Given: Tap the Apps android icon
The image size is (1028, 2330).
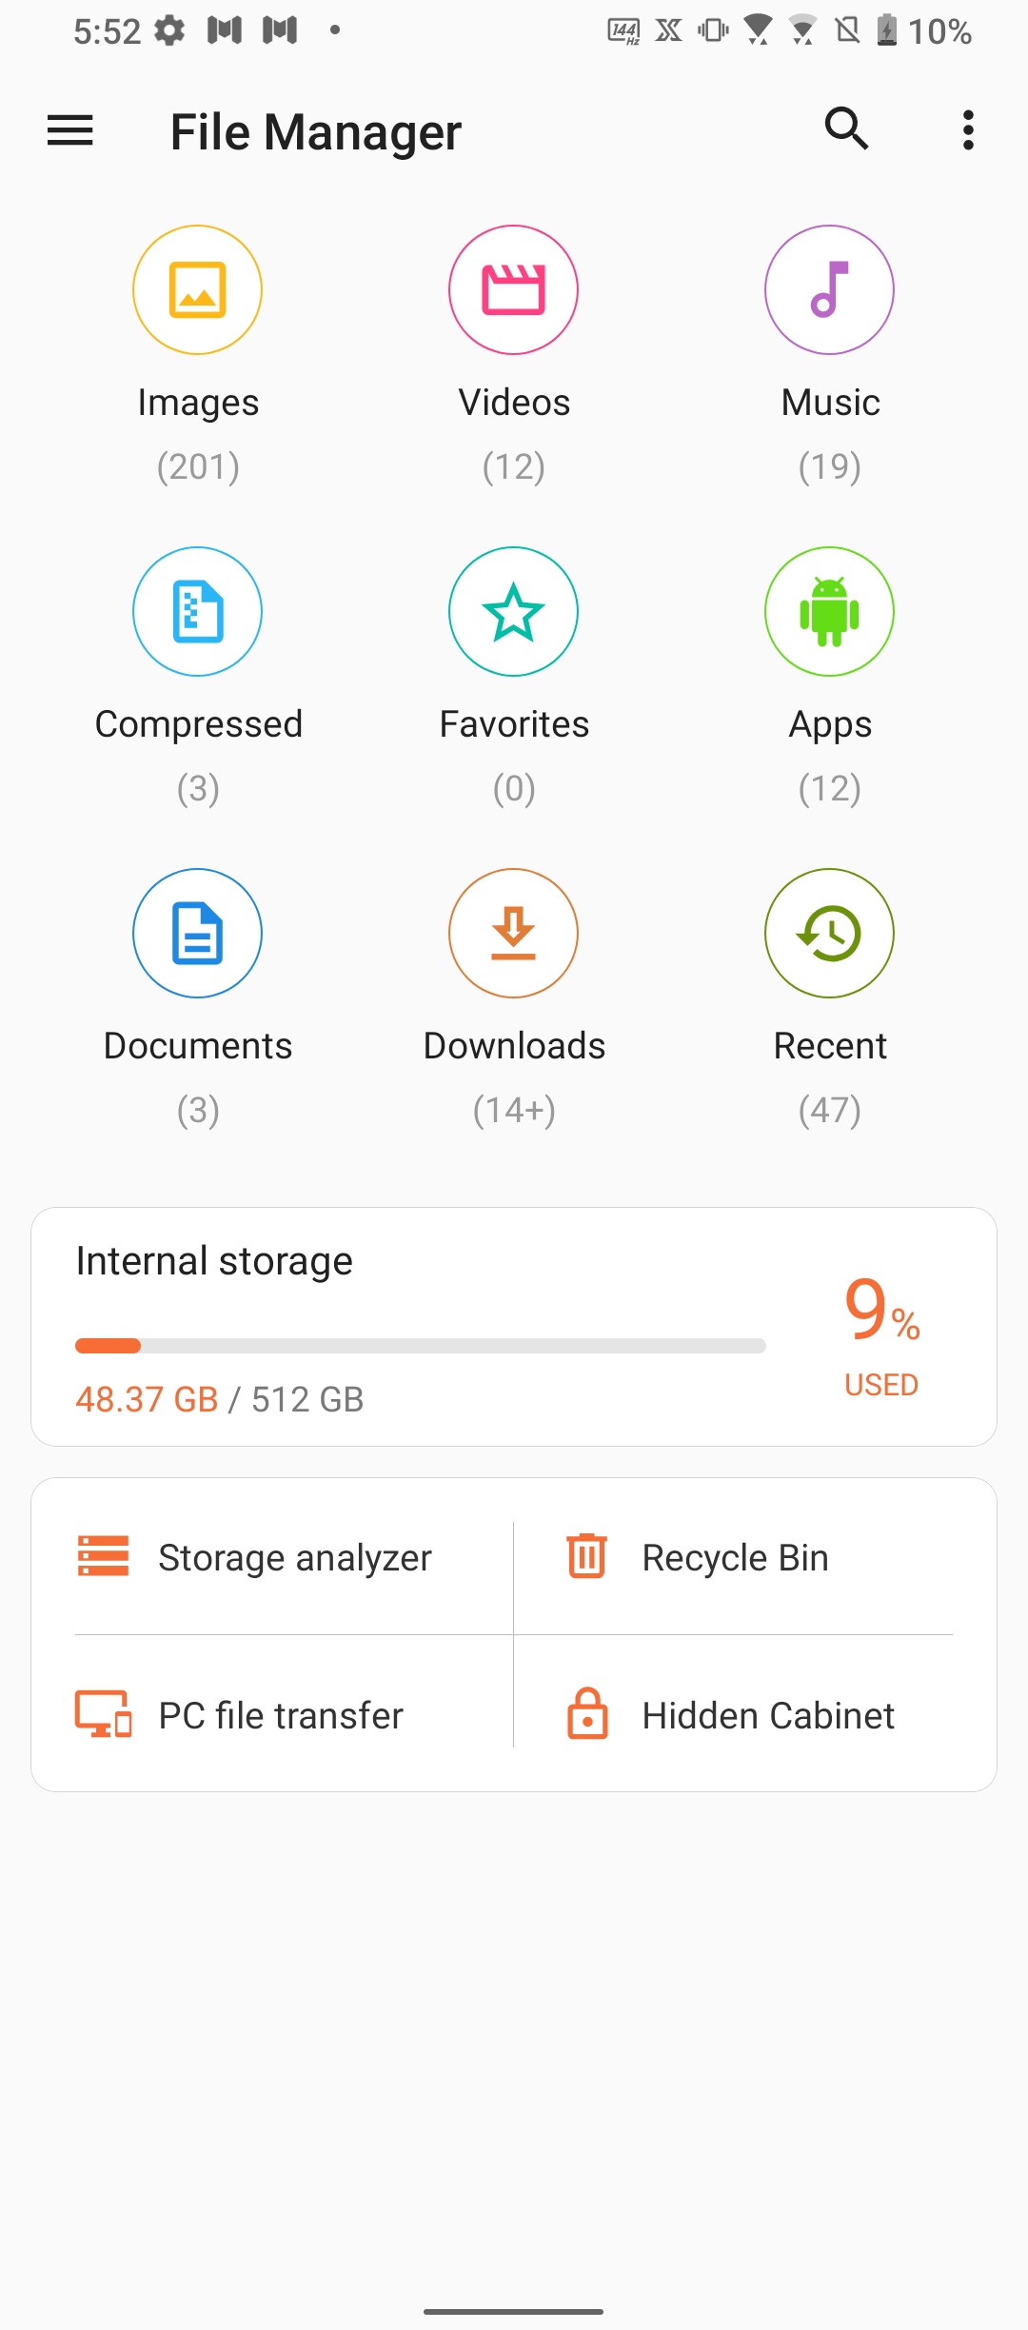Looking at the screenshot, I should click(829, 612).
